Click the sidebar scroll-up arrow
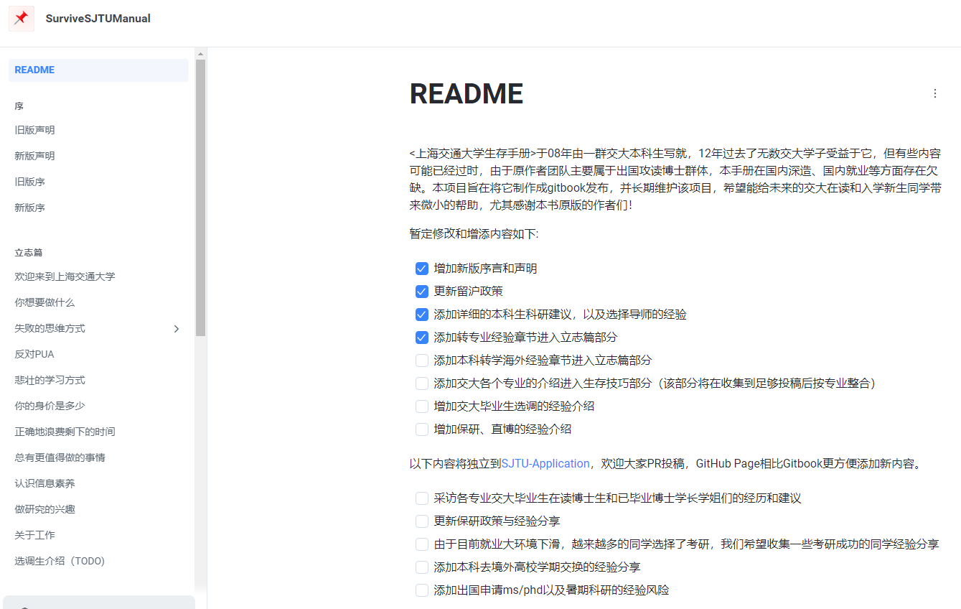This screenshot has height=609, width=961. (200, 54)
